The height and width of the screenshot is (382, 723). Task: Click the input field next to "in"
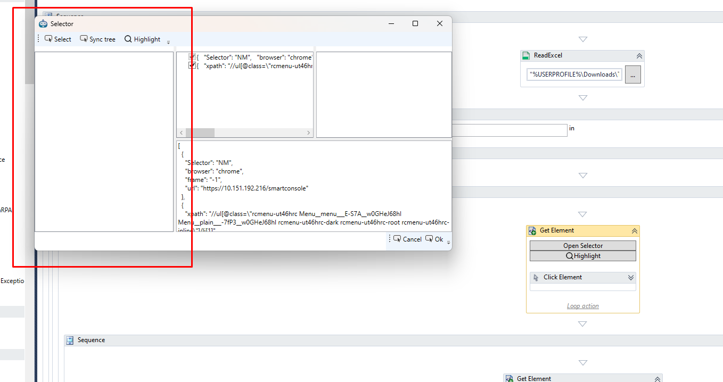pos(510,130)
